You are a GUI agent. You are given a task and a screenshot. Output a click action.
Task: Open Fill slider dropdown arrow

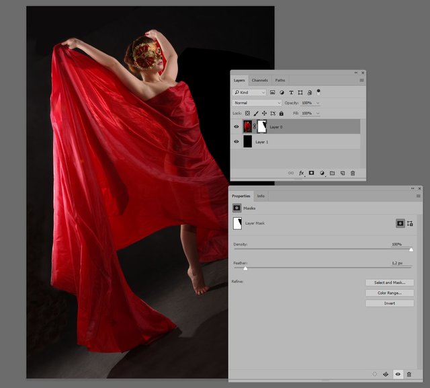(x=318, y=114)
